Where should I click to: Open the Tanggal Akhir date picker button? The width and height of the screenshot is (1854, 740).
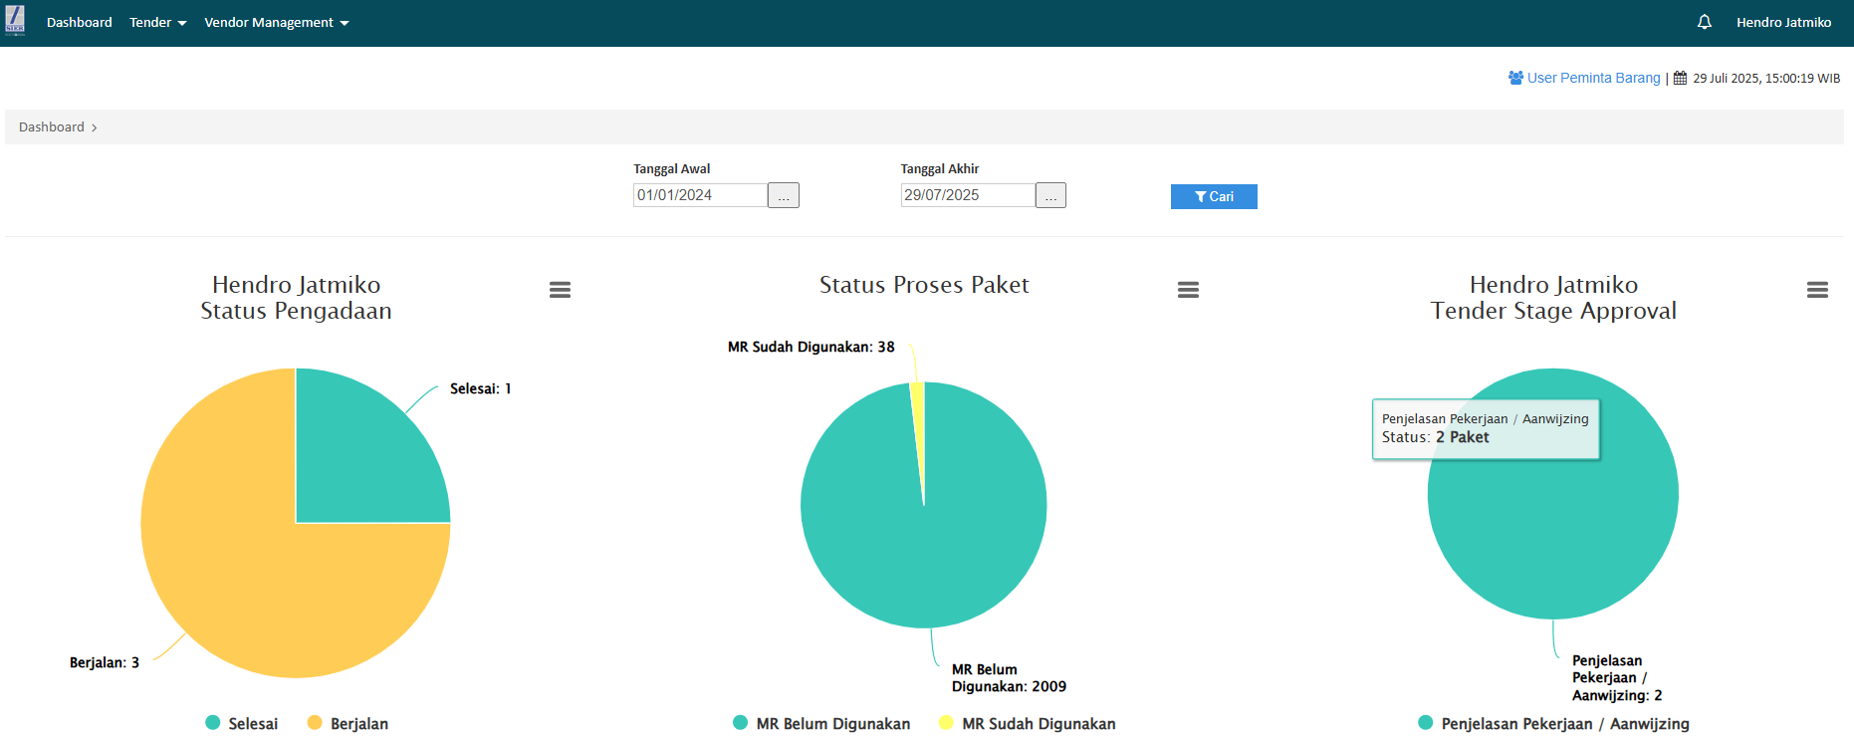pyautogui.click(x=1050, y=195)
